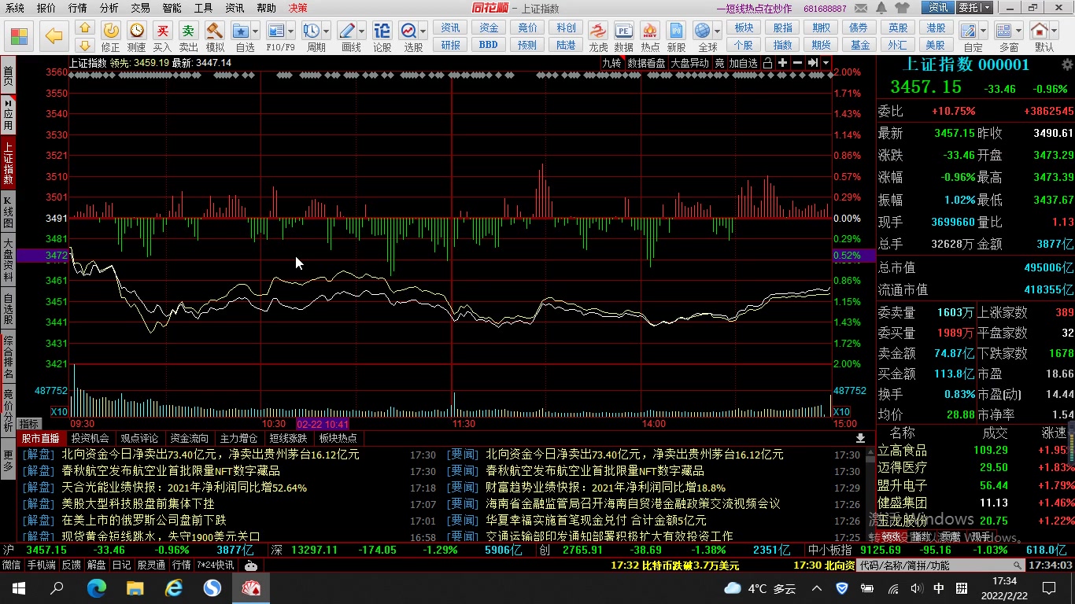Click the yellow back arrow icon
Viewport: 1075px width, 604px height.
(x=54, y=35)
